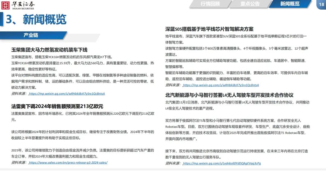326x183 pixels.
Task: Click the page number 18 badge
Action: coord(321,4)
